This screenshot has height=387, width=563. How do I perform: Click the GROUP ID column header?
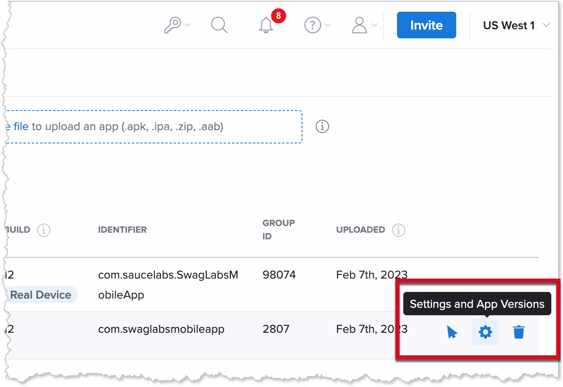click(279, 229)
